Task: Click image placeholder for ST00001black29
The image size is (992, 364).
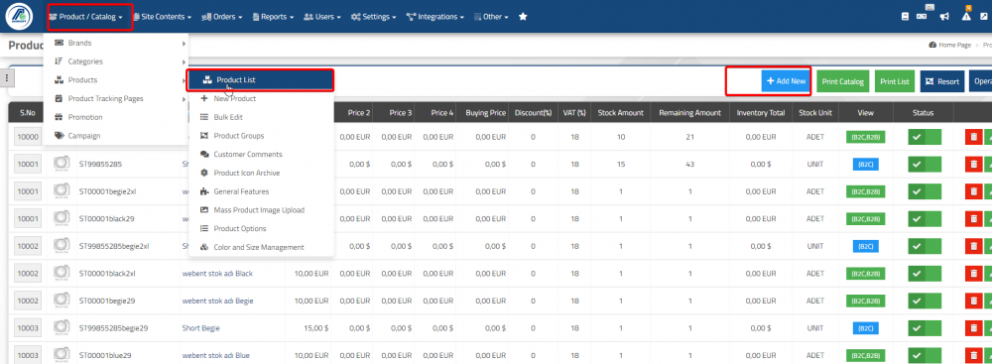Action: point(62,219)
